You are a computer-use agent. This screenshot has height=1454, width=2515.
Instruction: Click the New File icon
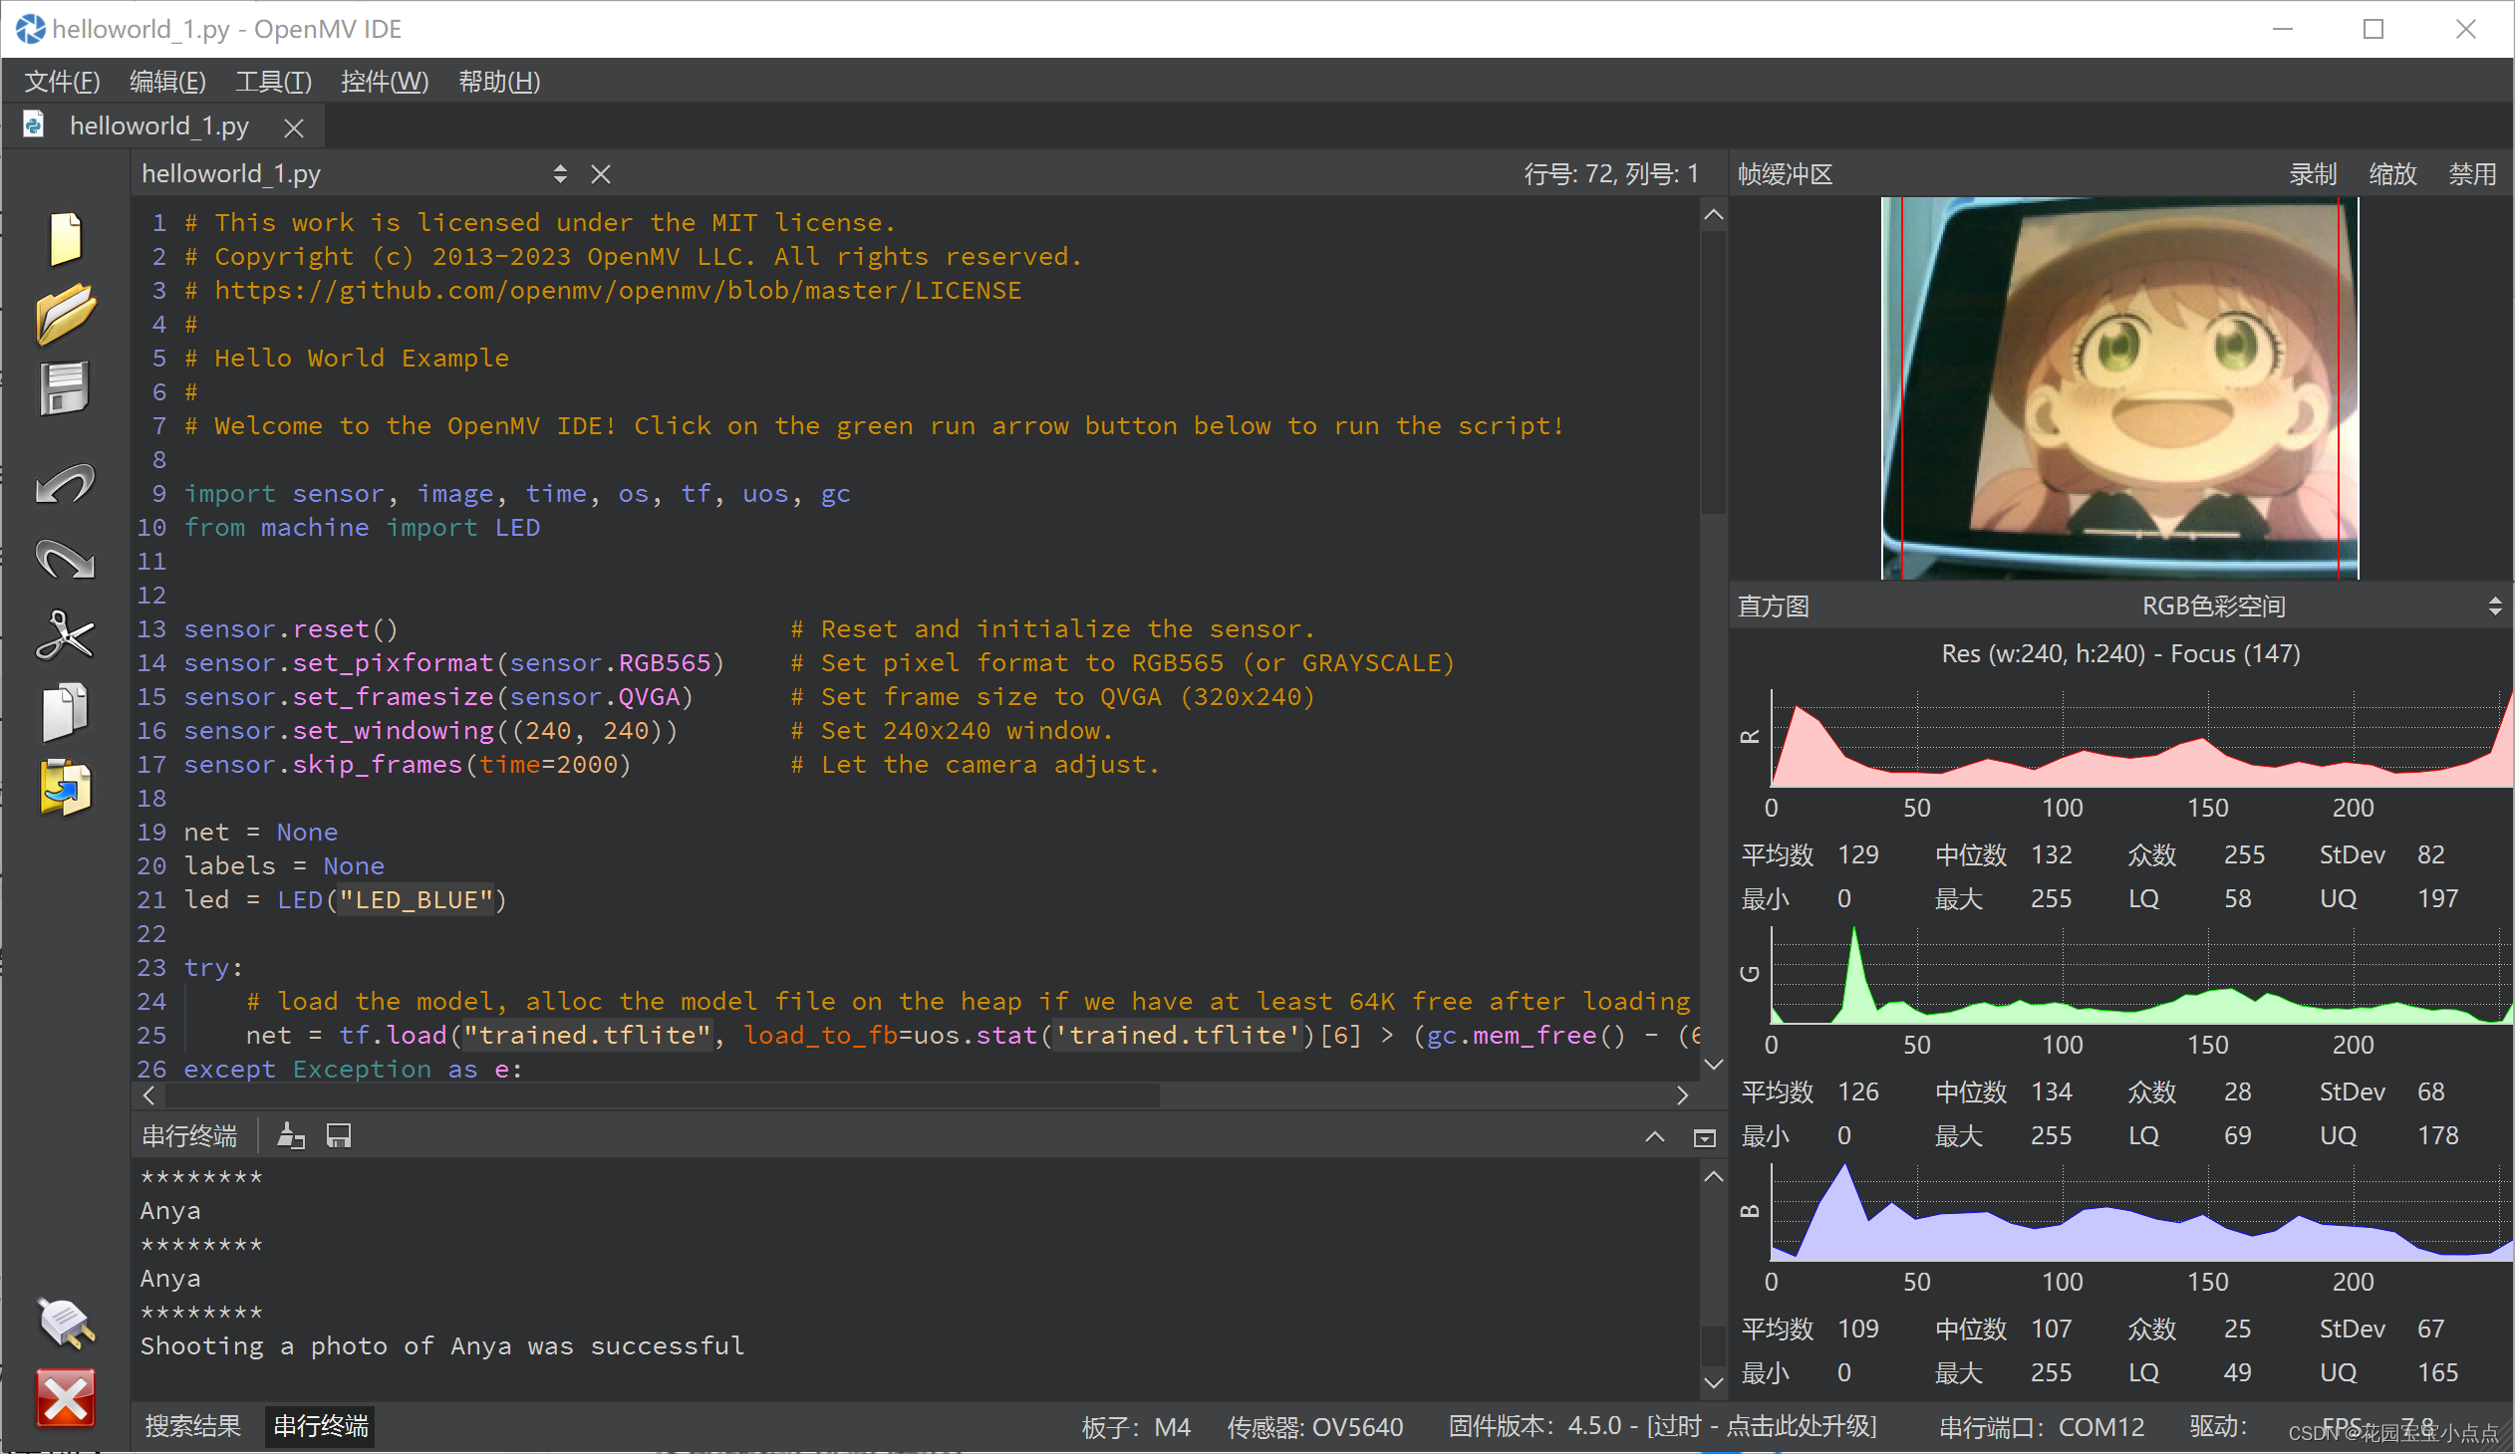(x=66, y=239)
